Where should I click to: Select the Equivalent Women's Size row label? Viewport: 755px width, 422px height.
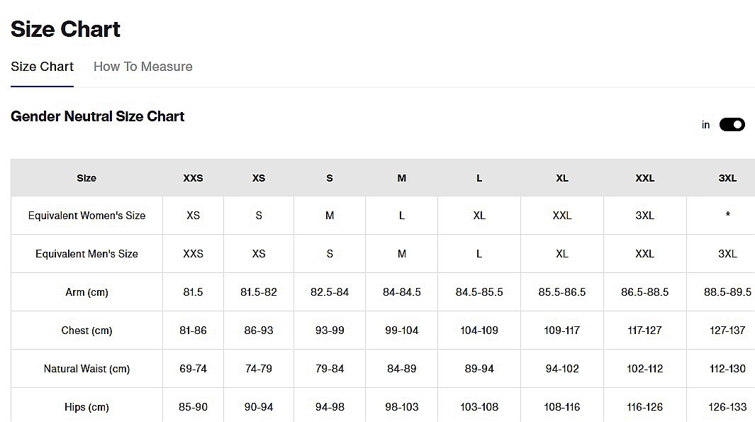(86, 216)
